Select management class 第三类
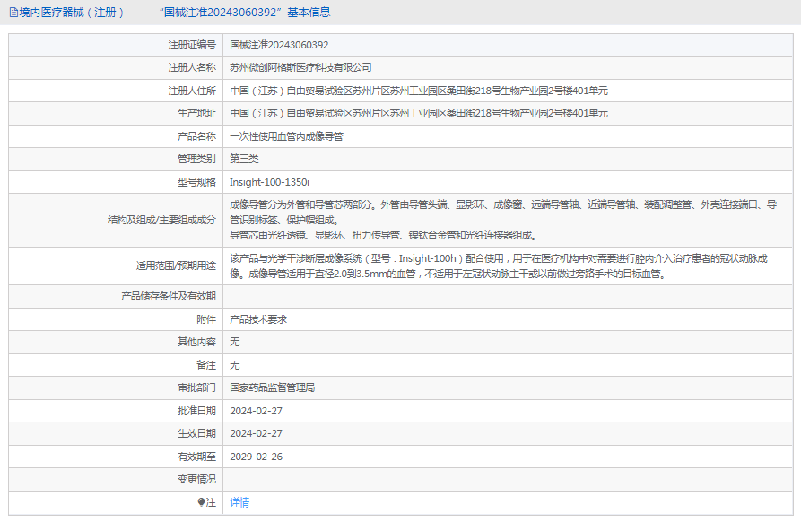 (244, 159)
